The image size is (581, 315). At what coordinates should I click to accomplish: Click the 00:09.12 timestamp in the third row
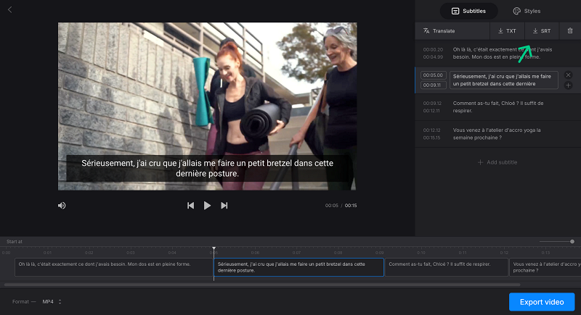(432, 104)
